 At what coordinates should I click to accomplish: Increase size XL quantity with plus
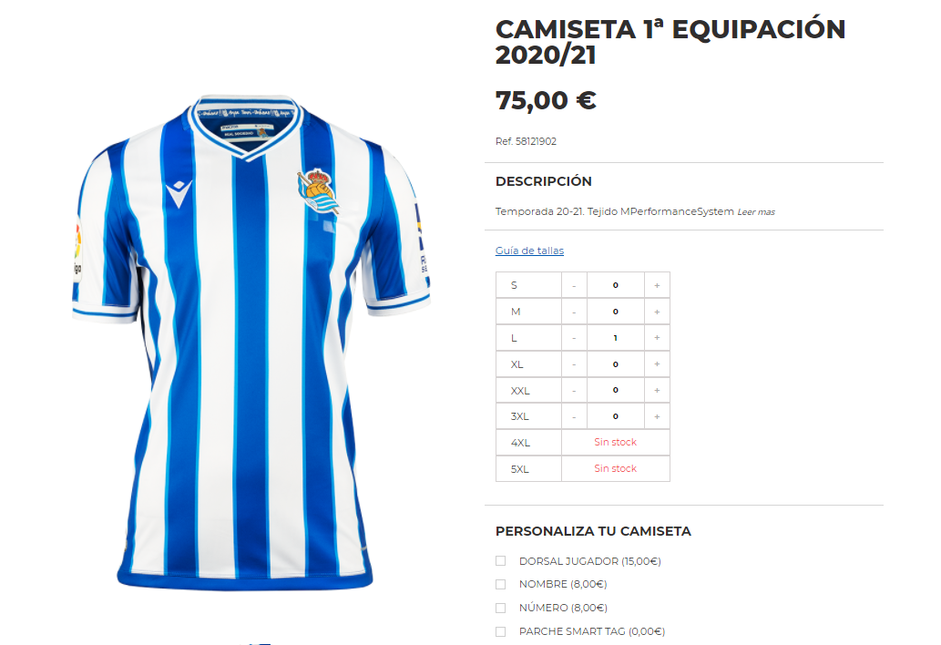pyautogui.click(x=657, y=364)
